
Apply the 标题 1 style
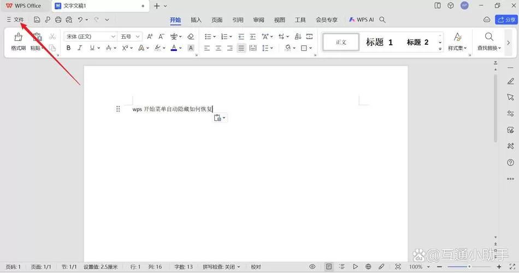[x=379, y=42]
